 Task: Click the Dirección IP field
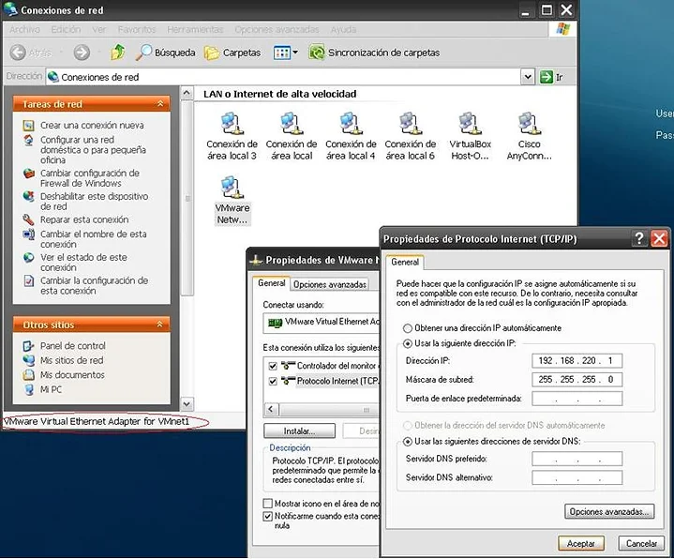point(577,360)
